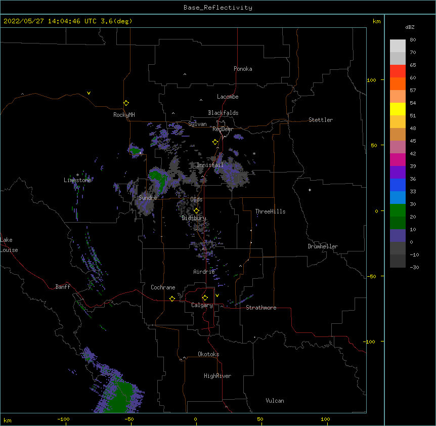The image size is (436, 426).
Task: Pick the pink 42-45 dBZ legend swatch
Action: (x=398, y=147)
